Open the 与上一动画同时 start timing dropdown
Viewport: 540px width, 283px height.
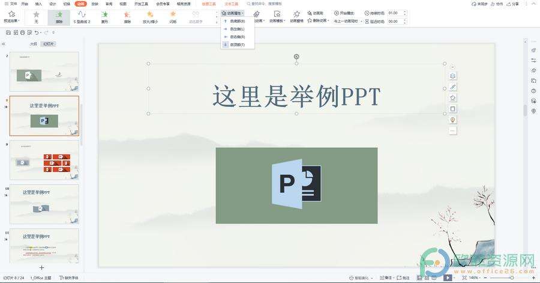coord(347,22)
